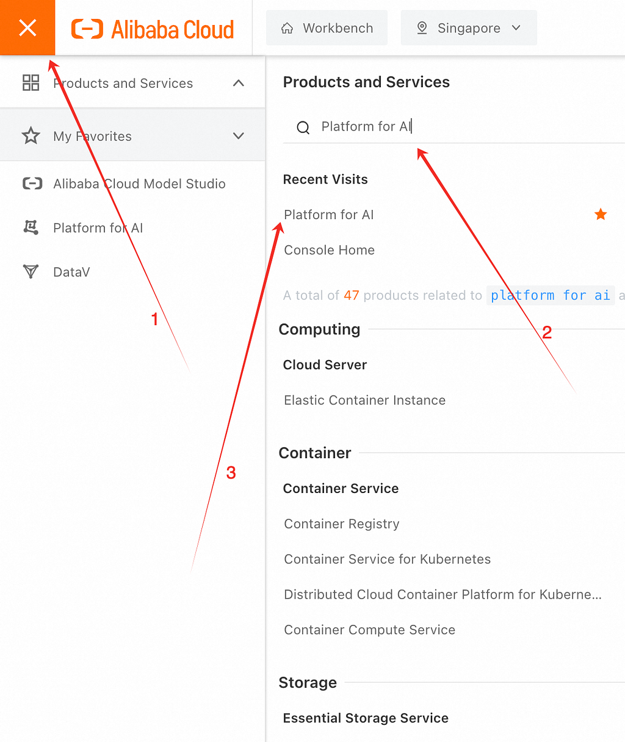This screenshot has width=625, height=742.
Task: Click the 'platform for ai' search keyword tag
Action: [551, 295]
